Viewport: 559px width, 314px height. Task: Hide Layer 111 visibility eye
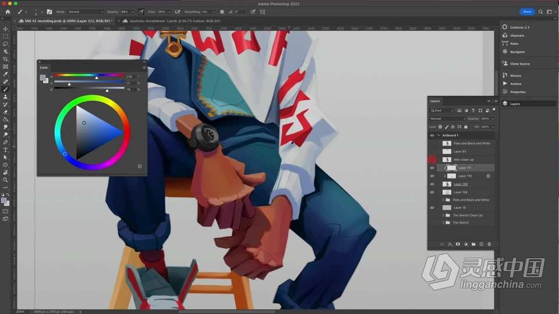point(432,167)
